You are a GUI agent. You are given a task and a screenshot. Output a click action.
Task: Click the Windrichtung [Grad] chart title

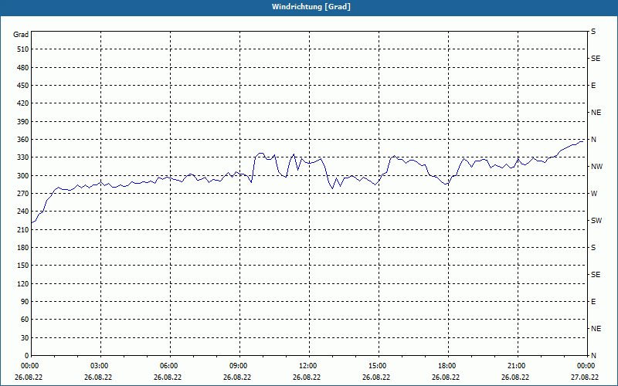[x=311, y=7]
